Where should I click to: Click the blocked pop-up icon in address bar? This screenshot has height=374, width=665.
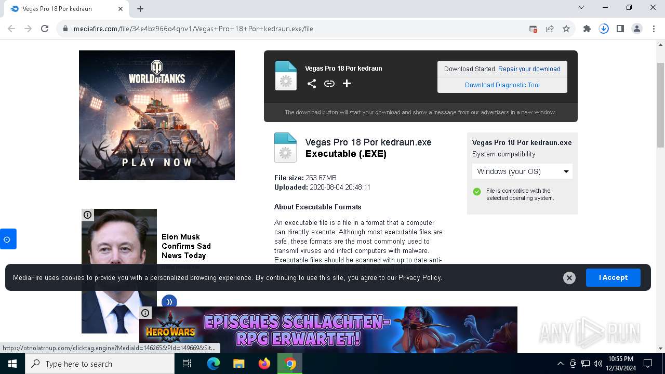(x=533, y=29)
